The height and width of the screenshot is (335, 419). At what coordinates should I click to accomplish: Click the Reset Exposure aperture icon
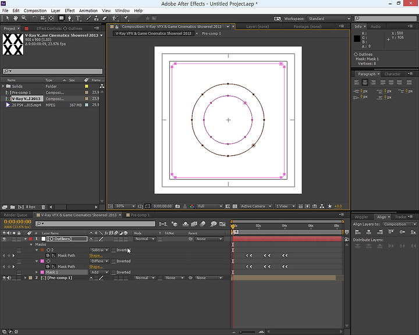pyautogui.click(x=330, y=206)
